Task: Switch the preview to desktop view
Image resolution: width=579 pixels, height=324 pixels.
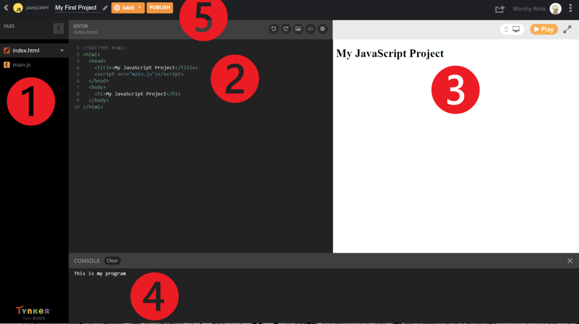Action: coord(516,29)
